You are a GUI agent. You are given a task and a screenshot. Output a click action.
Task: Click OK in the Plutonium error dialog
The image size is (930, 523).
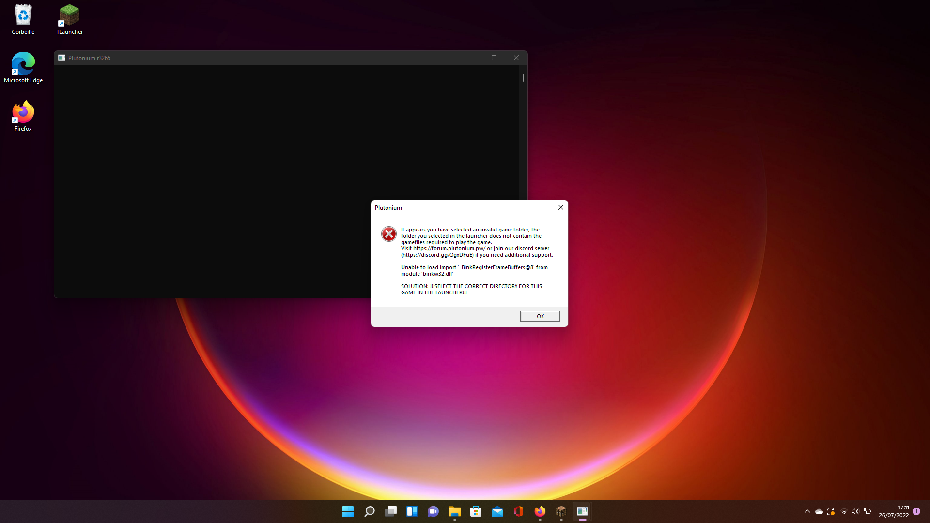[x=540, y=316]
